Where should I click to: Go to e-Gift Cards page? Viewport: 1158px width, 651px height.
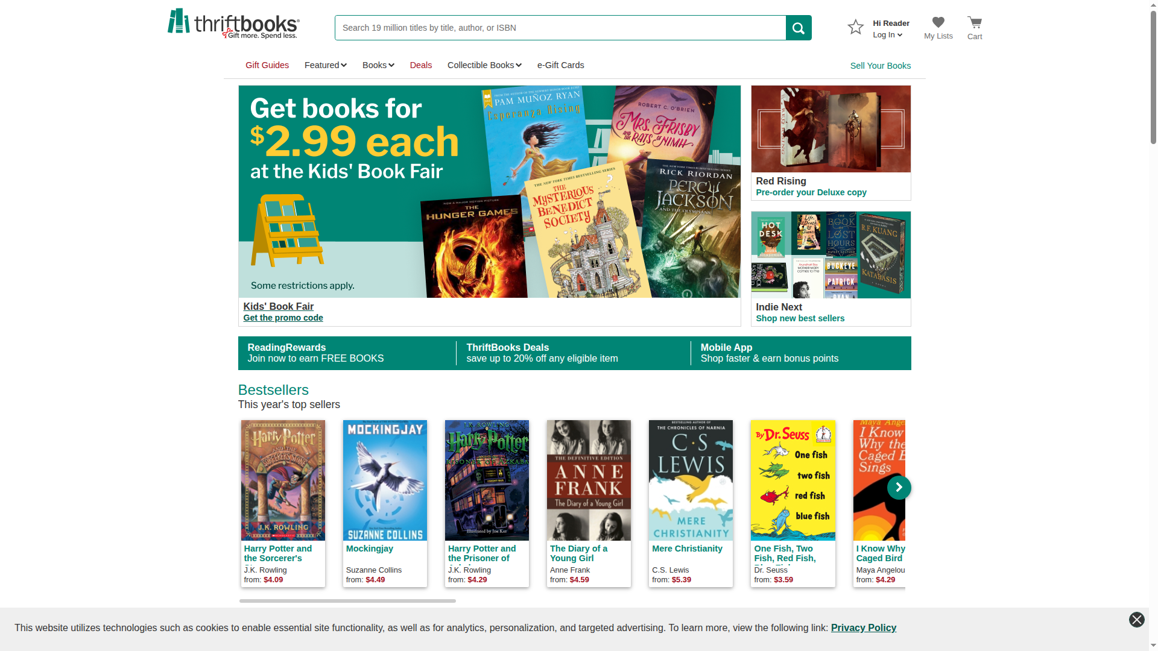pos(560,65)
